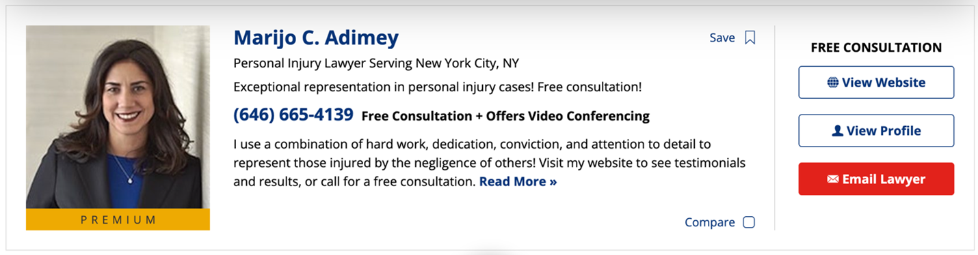Open Marijo C. Adimey's name link
This screenshot has width=978, height=255.
coord(316,37)
